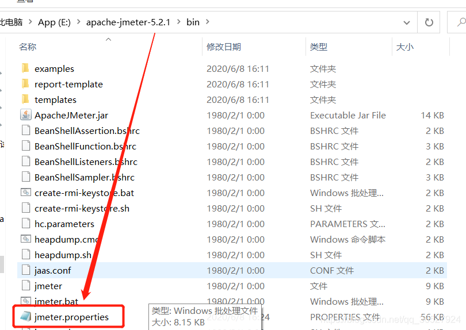Expand the chevron after App (E:)
This screenshot has height=330, width=466.
point(78,22)
